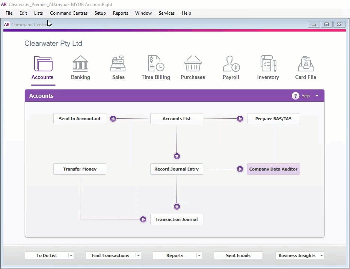Expand the To Do List dropdown arrow

[x=71, y=255]
